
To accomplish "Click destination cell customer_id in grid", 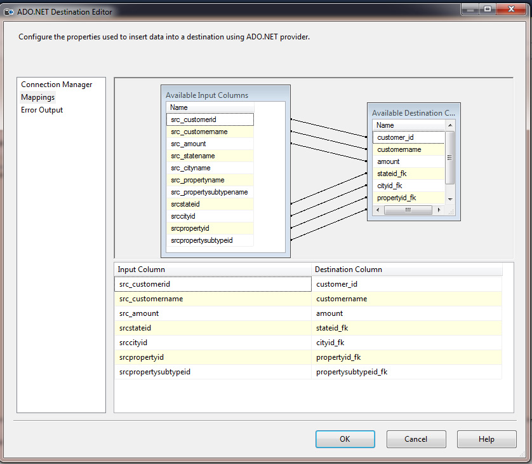I will (407, 284).
